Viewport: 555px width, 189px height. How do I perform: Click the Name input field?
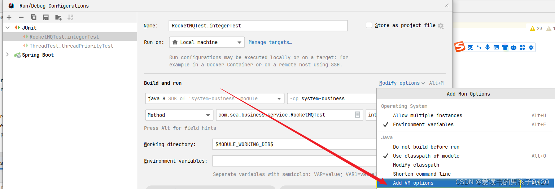pyautogui.click(x=258, y=26)
